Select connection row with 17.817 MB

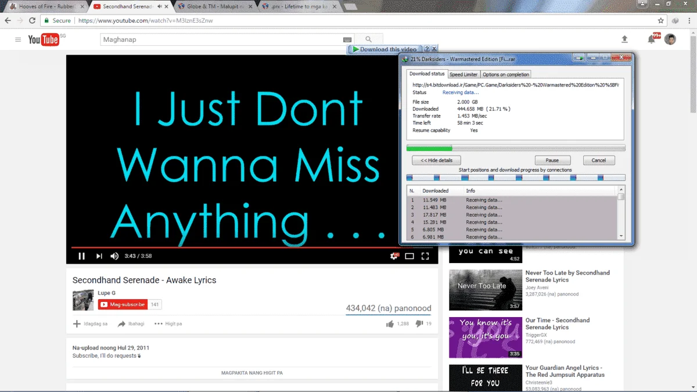click(512, 215)
